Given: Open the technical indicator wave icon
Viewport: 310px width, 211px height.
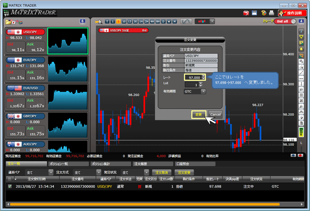Looking at the screenshot, I should pyautogui.click(x=186, y=21).
